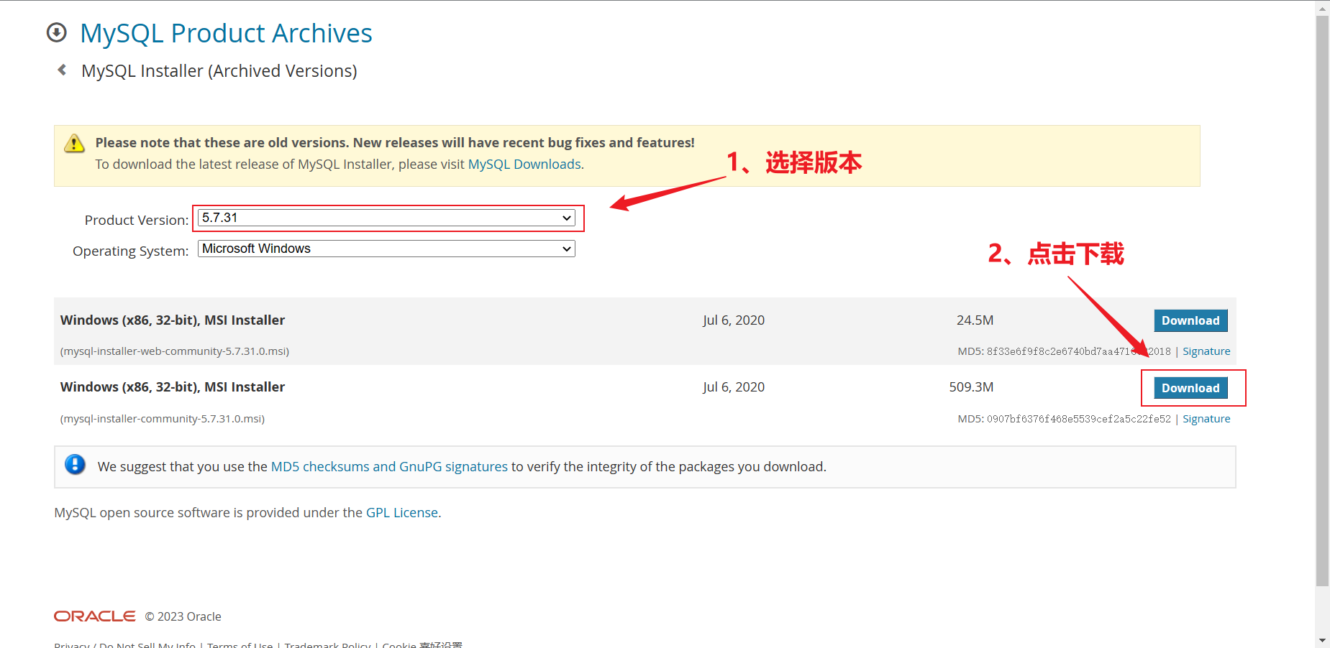Screen dimensions: 1330x648
Task: Click the yellow warning triangle icon
Action: point(74,143)
